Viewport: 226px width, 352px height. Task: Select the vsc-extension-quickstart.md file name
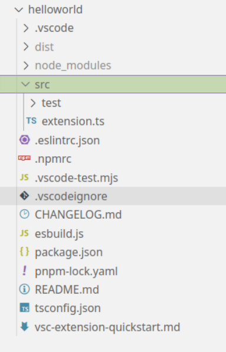tap(107, 327)
